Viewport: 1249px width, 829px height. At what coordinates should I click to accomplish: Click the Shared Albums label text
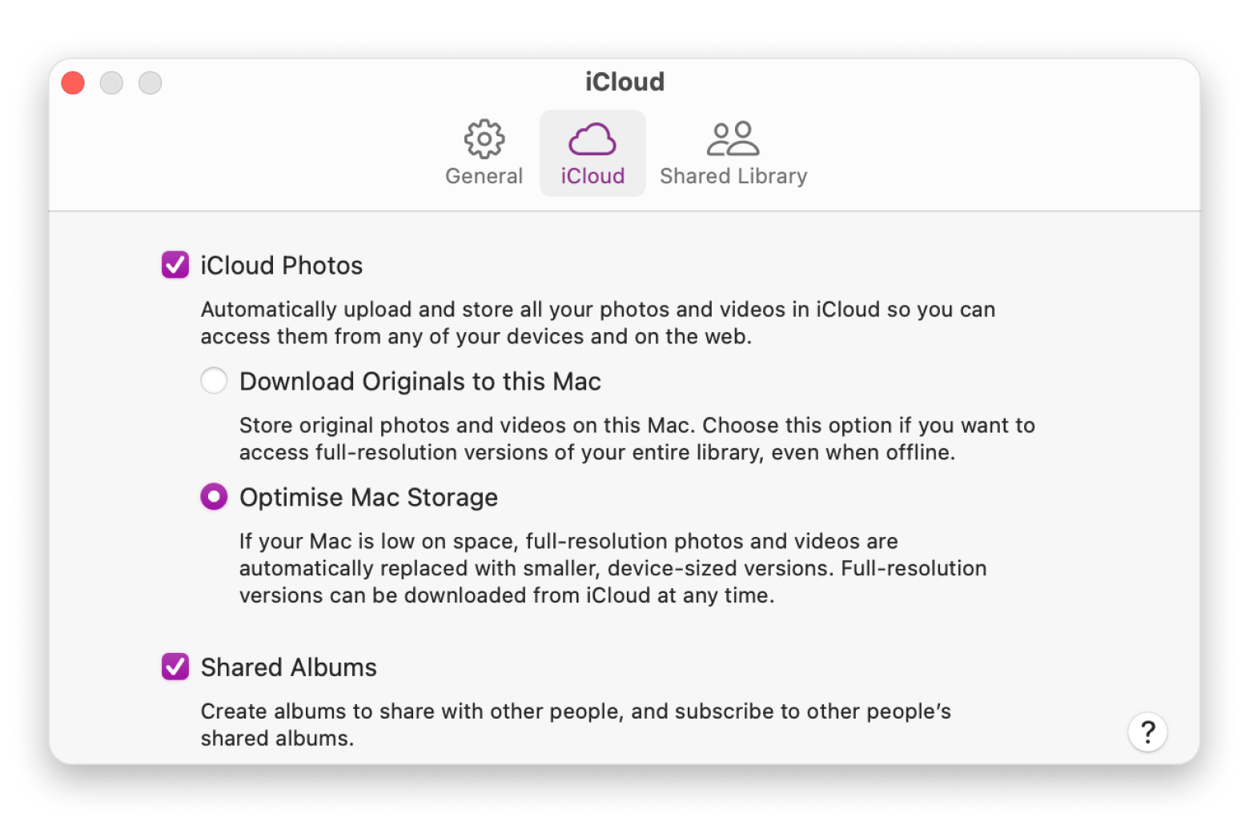(x=288, y=667)
